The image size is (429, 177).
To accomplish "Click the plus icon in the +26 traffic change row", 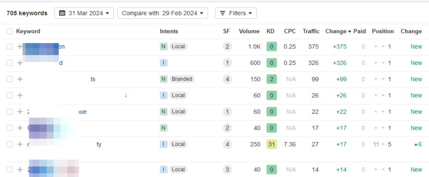I will tap(20, 96).
